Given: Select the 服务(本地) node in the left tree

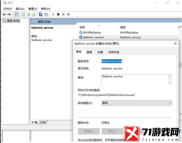Looking at the screenshot, I should [x=12, y=21].
